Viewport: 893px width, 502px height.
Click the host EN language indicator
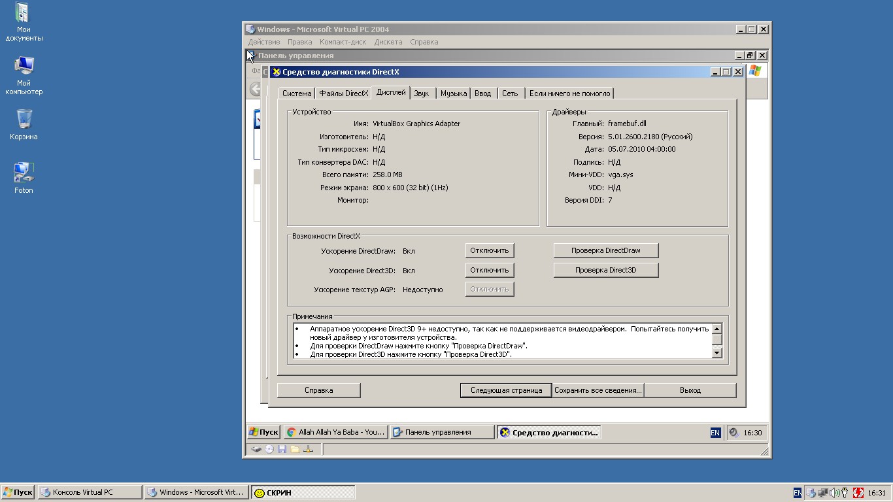798,493
